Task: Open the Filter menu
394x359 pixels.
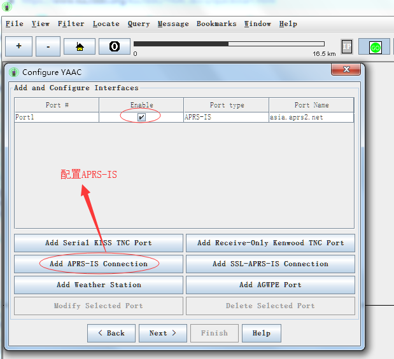Action: [x=71, y=24]
